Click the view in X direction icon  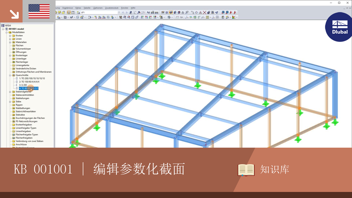142,17
